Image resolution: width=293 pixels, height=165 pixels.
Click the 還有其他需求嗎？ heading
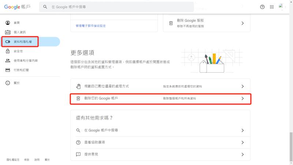(94, 118)
